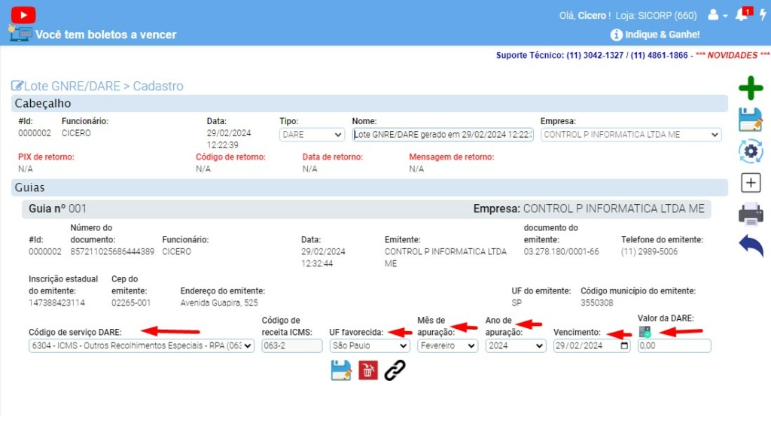The height and width of the screenshot is (432, 771).
Task: Open the notifications bell icon
Action: [743, 14]
